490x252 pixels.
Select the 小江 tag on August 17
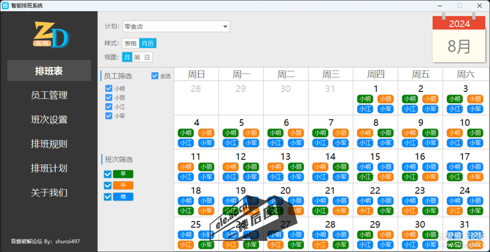(455, 177)
